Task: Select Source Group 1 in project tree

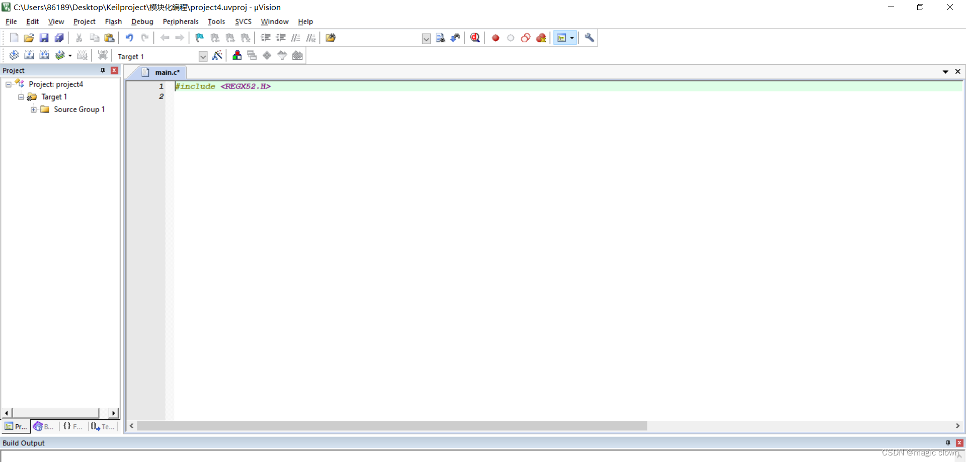Action: click(x=79, y=110)
